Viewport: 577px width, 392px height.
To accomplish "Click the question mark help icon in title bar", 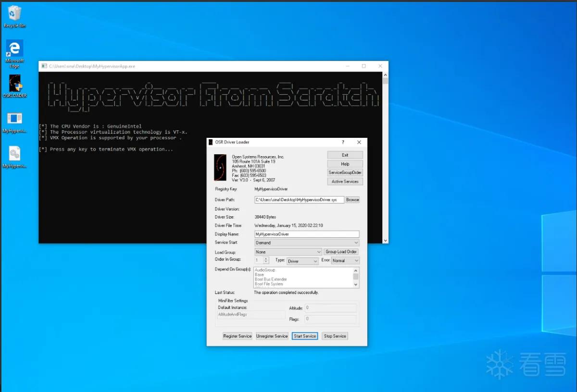I will (x=343, y=142).
